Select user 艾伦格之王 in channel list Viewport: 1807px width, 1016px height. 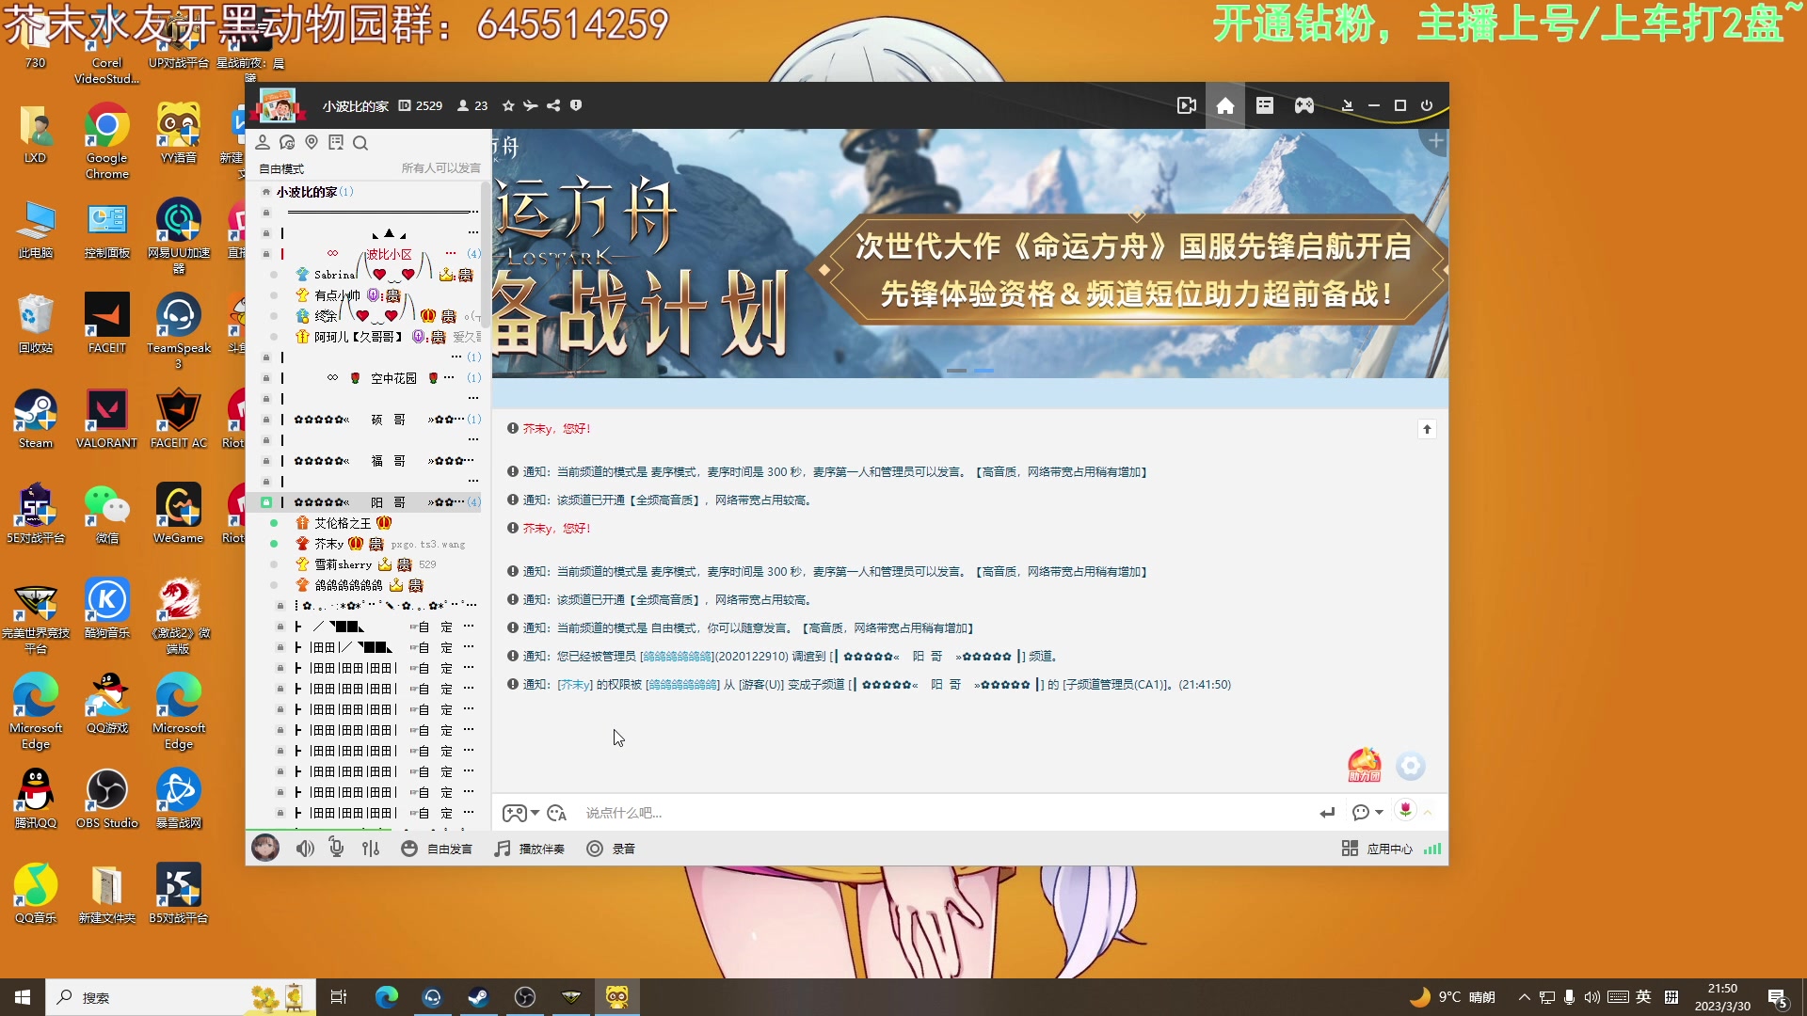coord(343,523)
